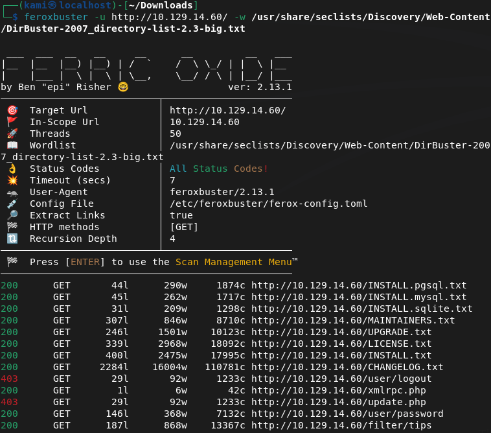
Task: Click the rocket icon next to Threads
Action: [x=12, y=134]
